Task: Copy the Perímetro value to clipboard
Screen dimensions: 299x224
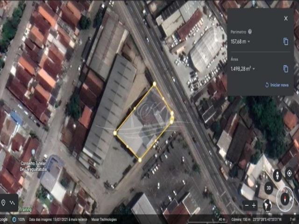Action: 285,42
